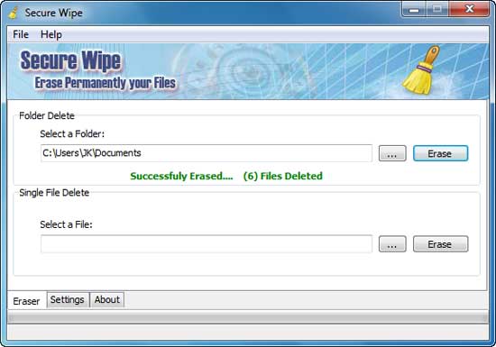Open the Help menu
Viewport: 496px width, 347px height.
point(51,34)
